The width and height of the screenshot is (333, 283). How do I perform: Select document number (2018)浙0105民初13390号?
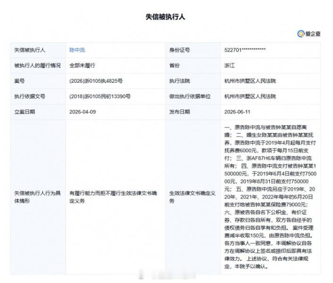100,96
